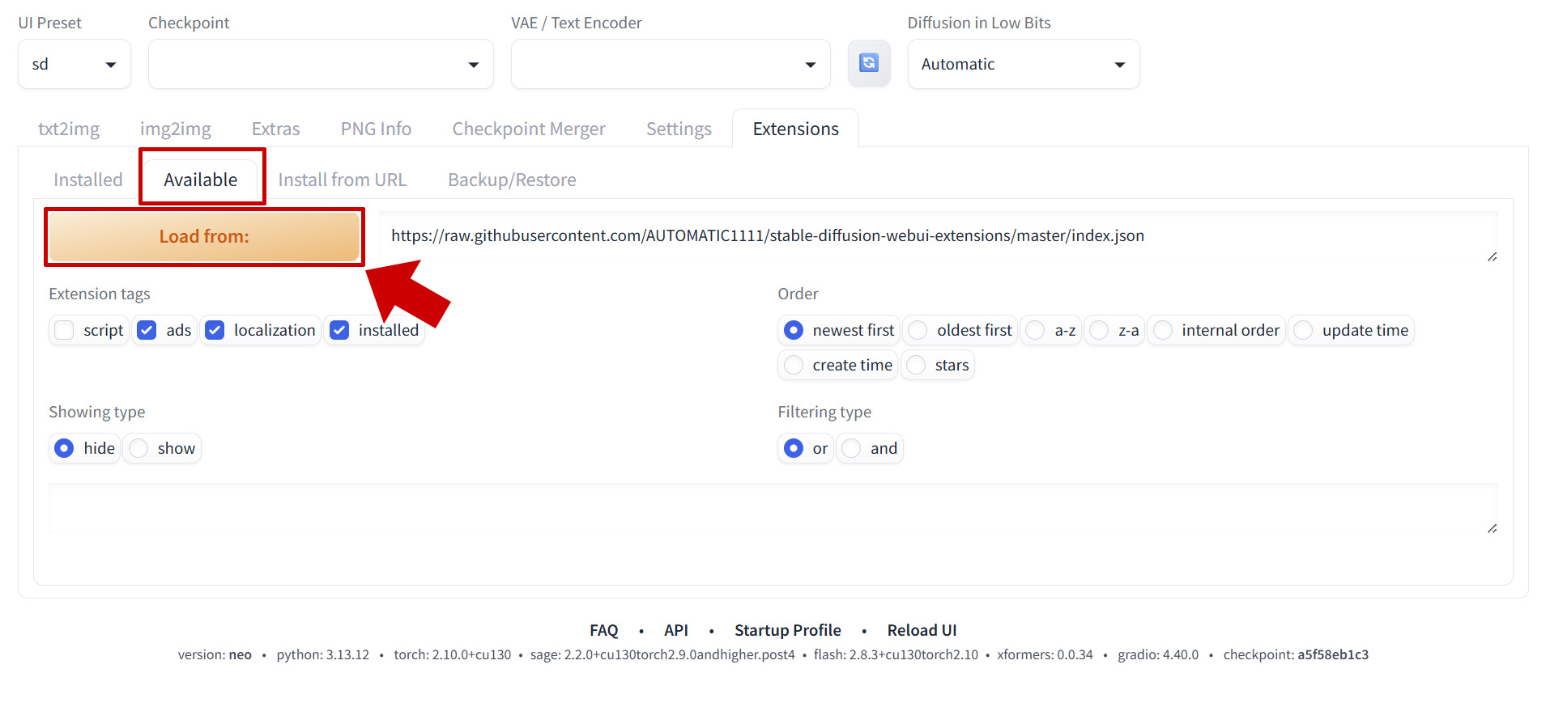
Task: Open the VAE / Text Encoder dropdown
Action: click(x=670, y=64)
